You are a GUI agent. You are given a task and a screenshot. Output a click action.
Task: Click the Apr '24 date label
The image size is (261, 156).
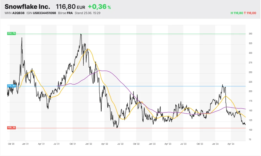point(231,144)
